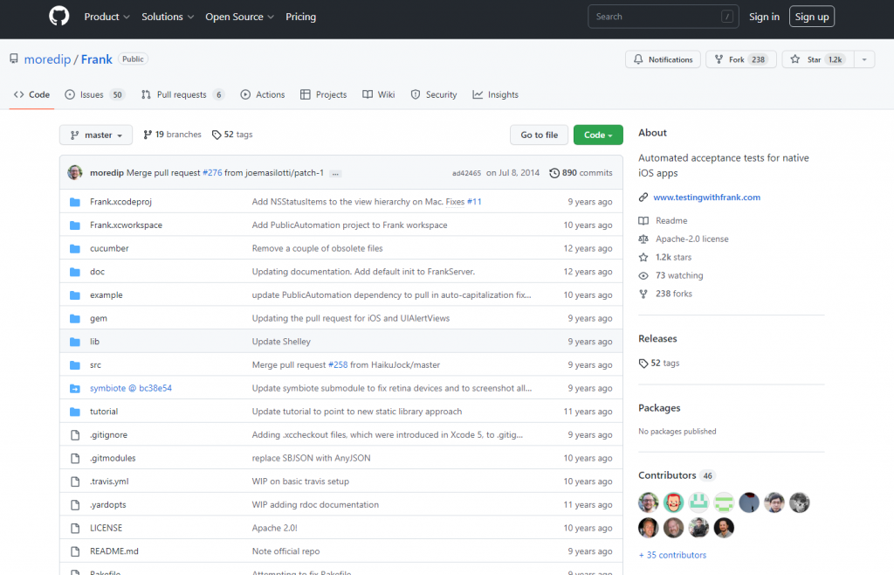894x575 pixels.
Task: Click the Go to file button
Action: coord(539,135)
